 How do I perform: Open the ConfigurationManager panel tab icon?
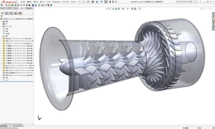[x=11, y=14]
